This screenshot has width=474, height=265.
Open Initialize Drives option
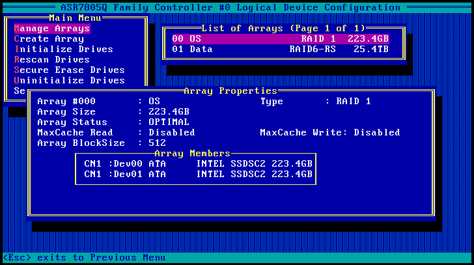(64, 49)
